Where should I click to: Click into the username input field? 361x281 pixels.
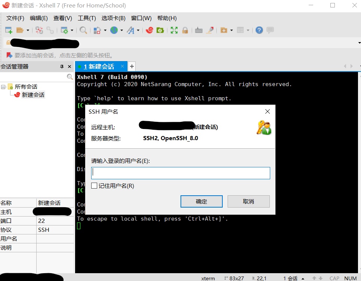tap(180, 173)
